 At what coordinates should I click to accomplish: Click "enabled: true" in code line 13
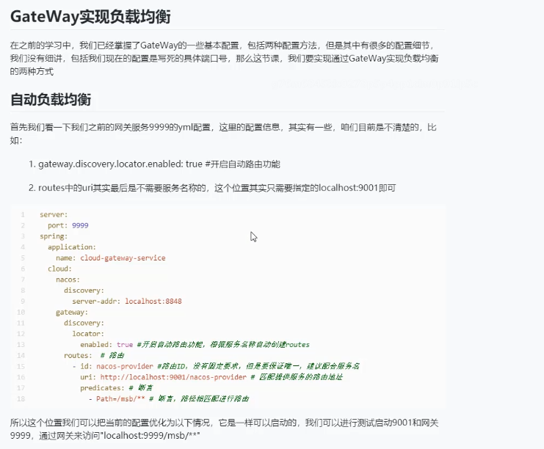click(106, 345)
